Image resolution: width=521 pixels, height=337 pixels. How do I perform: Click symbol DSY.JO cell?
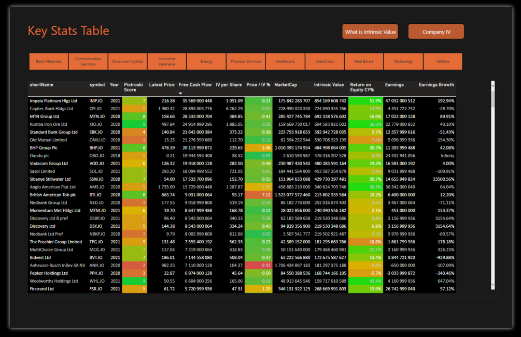coord(96,226)
